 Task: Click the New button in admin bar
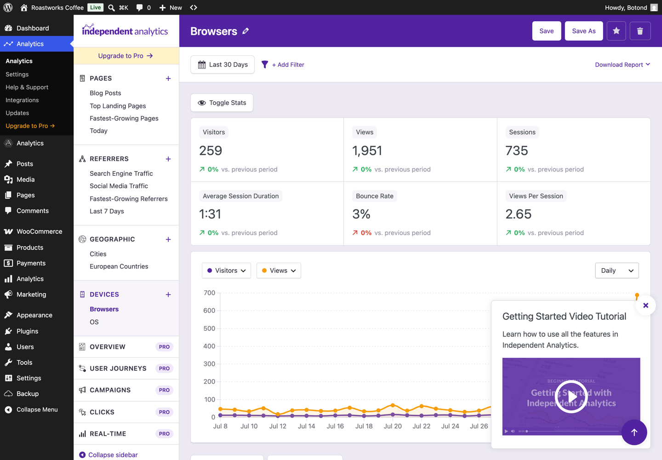point(171,8)
